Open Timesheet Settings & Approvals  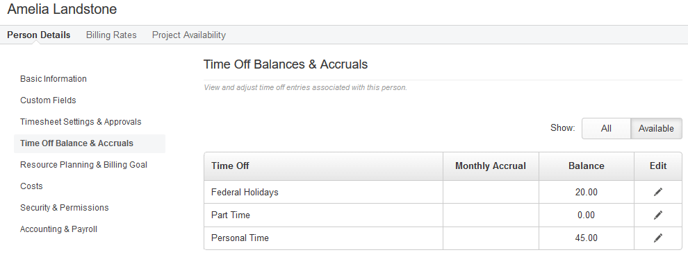(x=81, y=121)
